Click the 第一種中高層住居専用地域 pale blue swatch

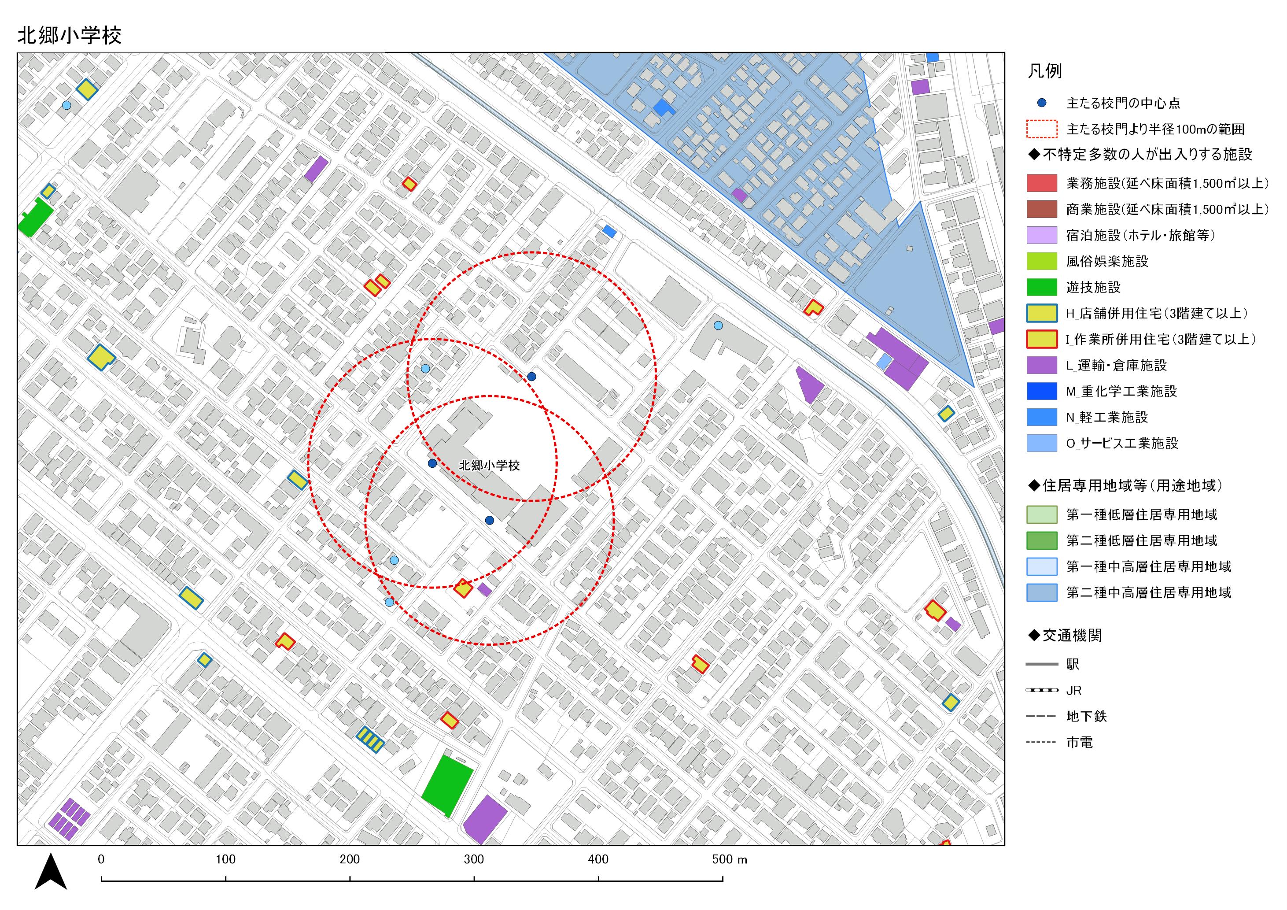coord(1041,567)
